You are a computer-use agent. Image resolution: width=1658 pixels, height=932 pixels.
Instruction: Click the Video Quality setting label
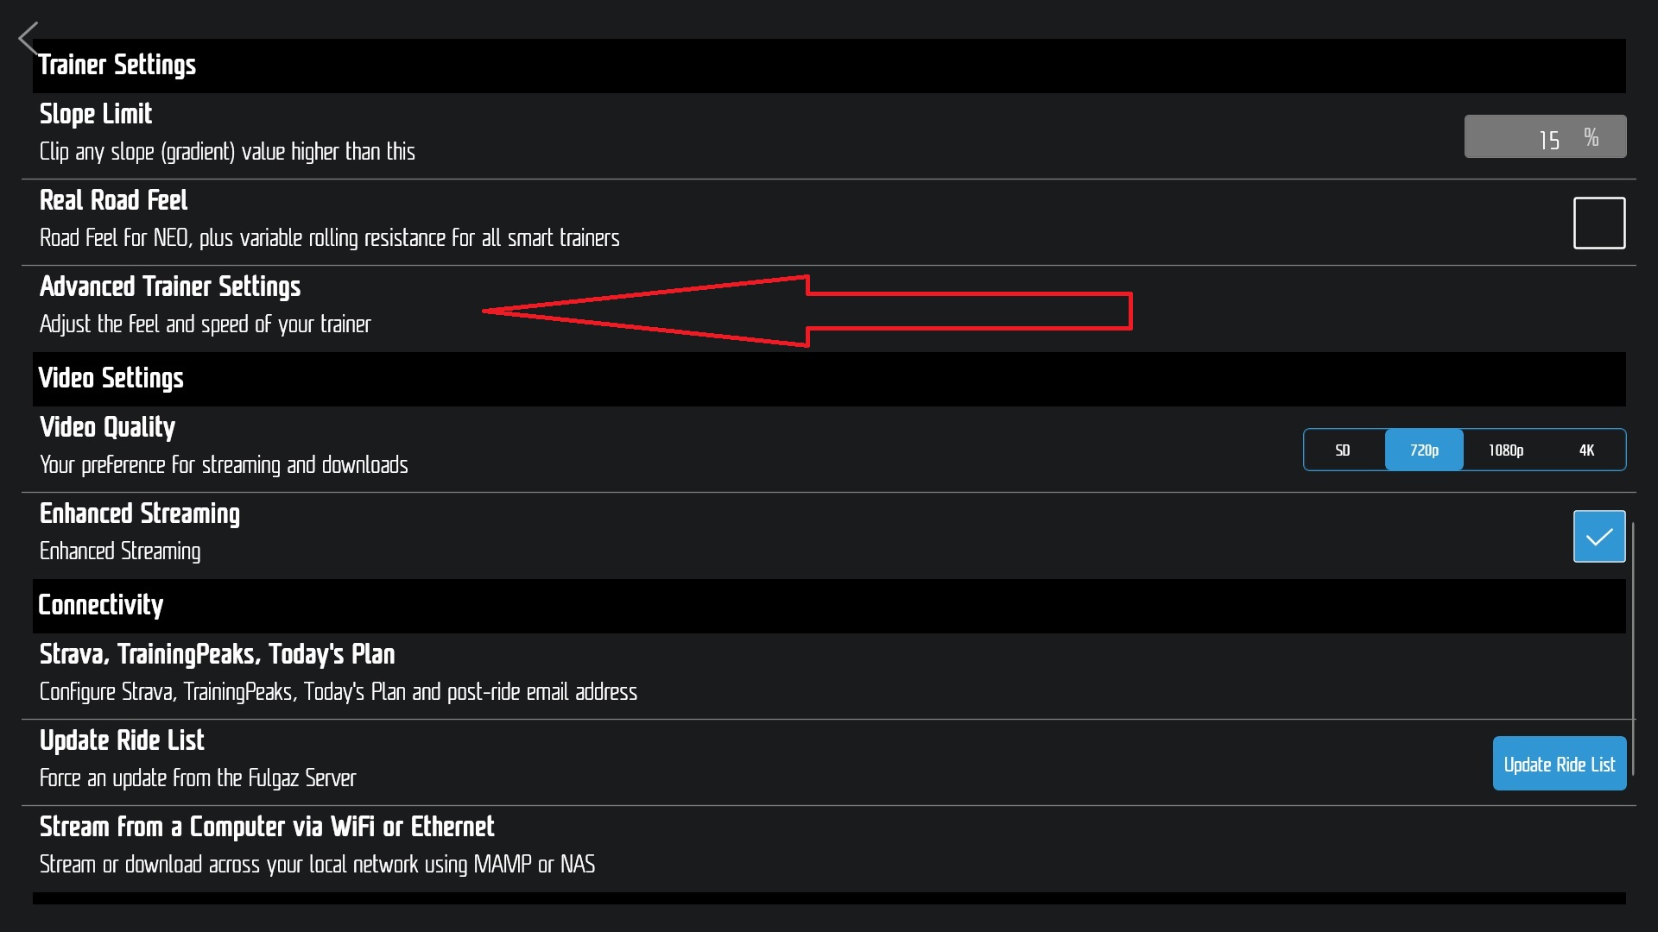pyautogui.click(x=108, y=427)
